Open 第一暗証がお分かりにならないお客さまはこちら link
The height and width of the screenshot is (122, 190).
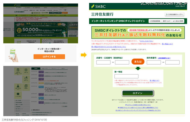[x=109, y=46]
